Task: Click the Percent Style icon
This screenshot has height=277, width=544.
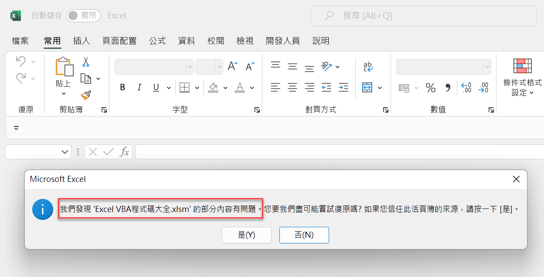Action: (431, 88)
